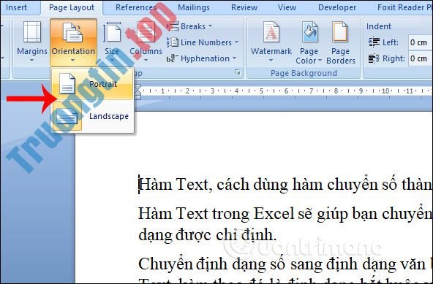Click the Watermark label

[x=271, y=51]
